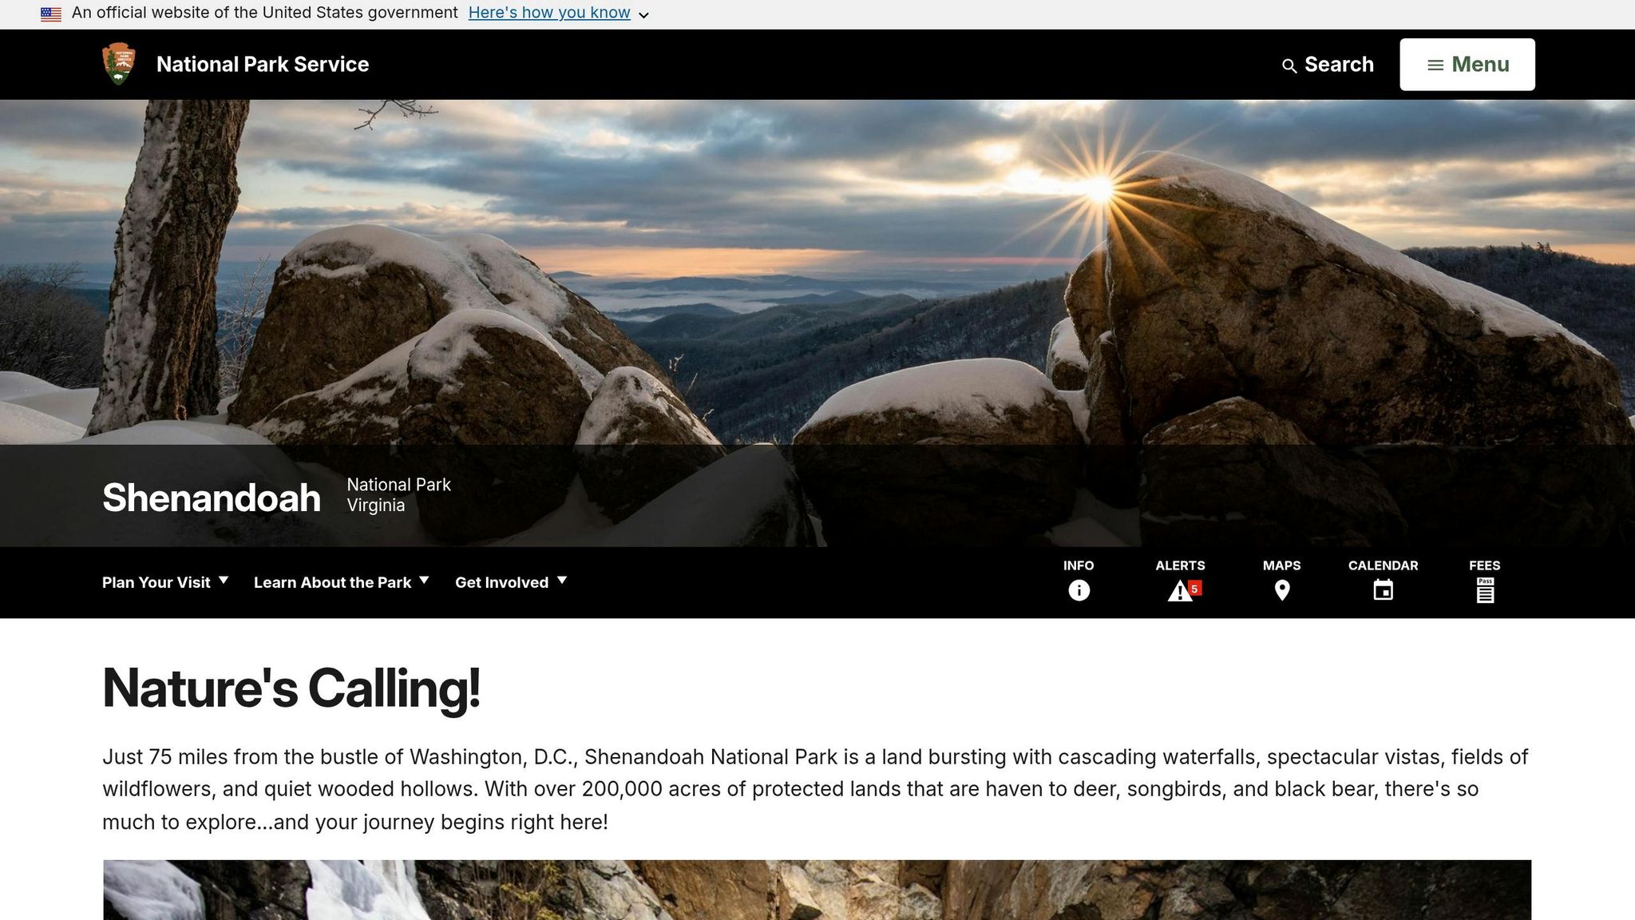
Task: Expand the Get Involved menu
Action: click(511, 582)
